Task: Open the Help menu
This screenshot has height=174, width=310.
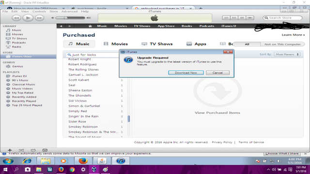Action: tap(85, 12)
